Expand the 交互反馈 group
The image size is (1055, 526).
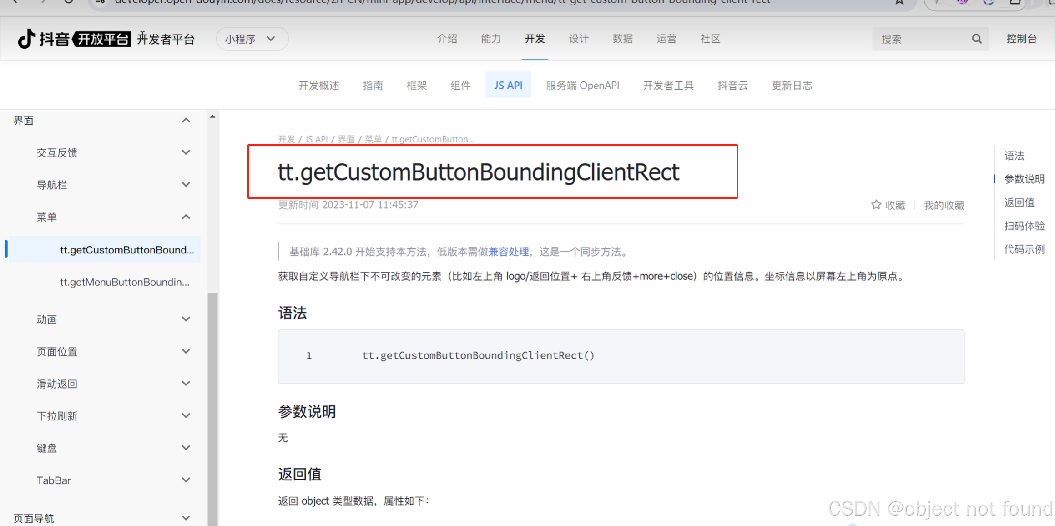[186, 152]
